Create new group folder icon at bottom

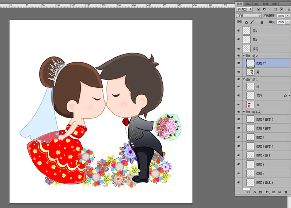click(274, 192)
